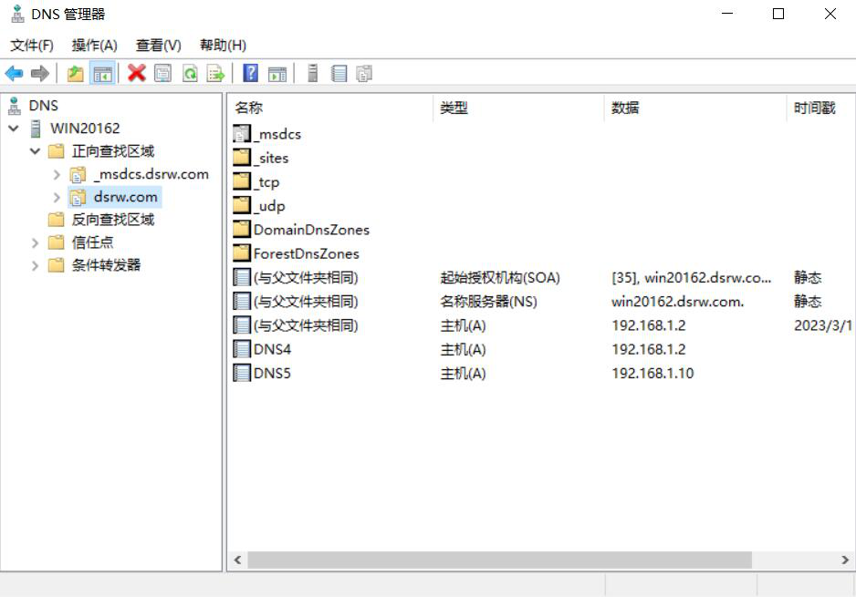The height and width of the screenshot is (597, 856).
Task: Select _msdcs.dsrw.com zone in tree
Action: 151,174
